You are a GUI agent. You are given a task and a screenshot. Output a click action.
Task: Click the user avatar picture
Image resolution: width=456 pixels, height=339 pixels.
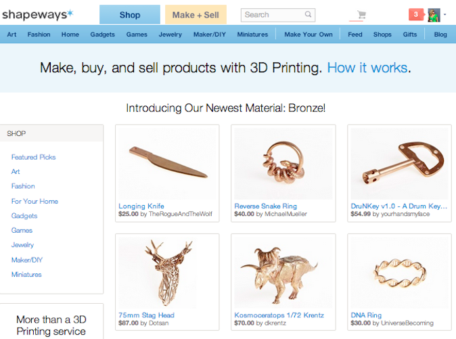pyautogui.click(x=434, y=15)
